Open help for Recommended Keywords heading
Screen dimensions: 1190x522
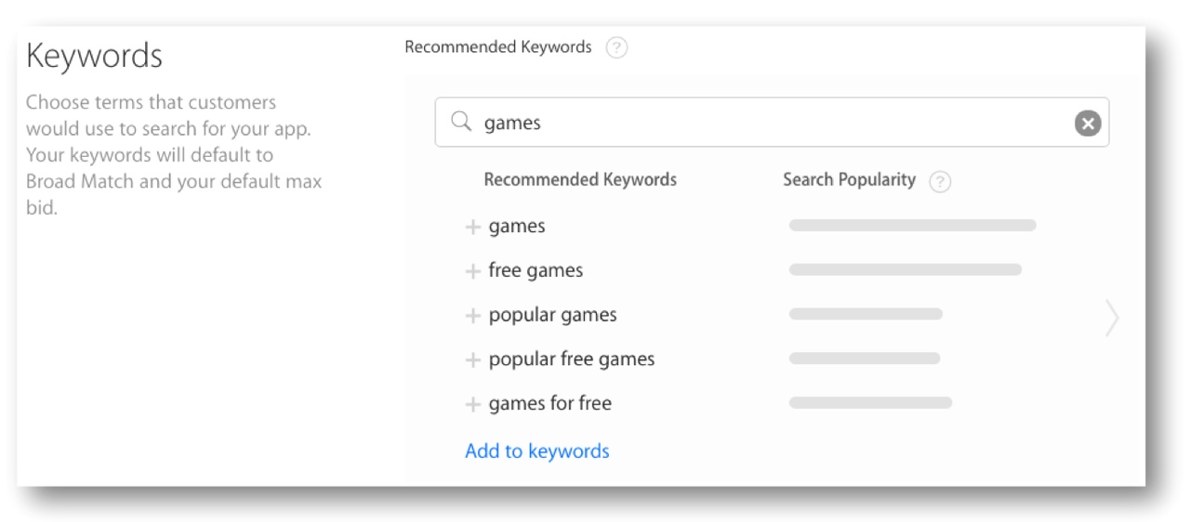[x=616, y=47]
